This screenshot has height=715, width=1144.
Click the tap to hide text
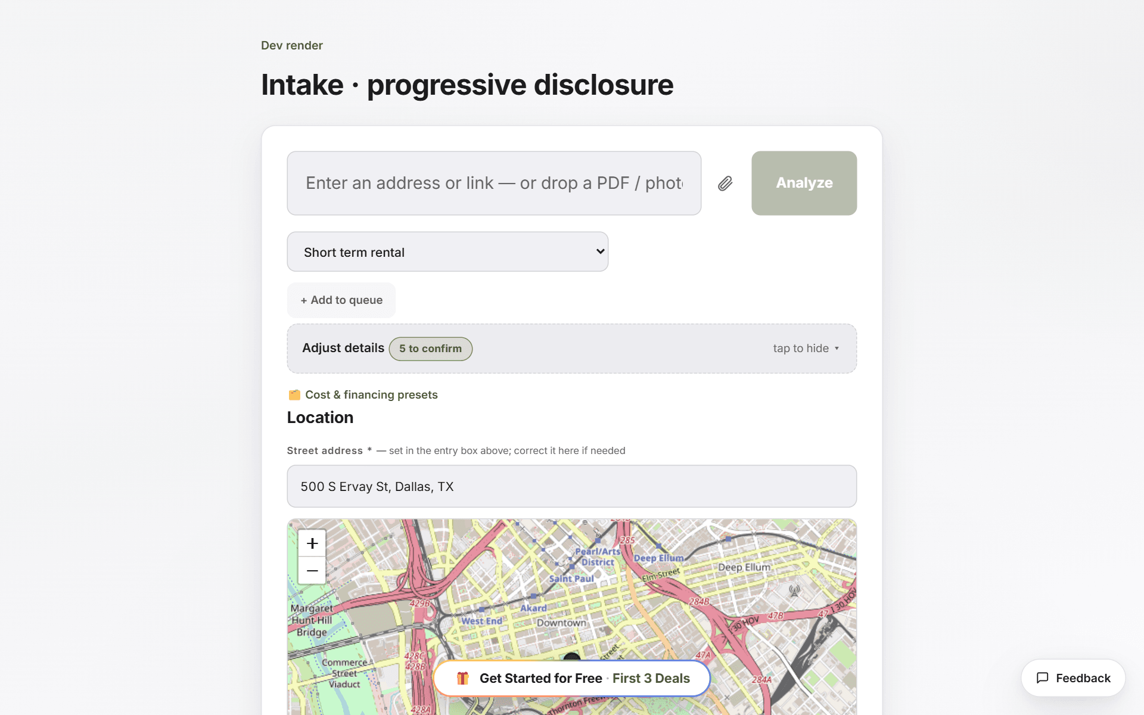[801, 349]
